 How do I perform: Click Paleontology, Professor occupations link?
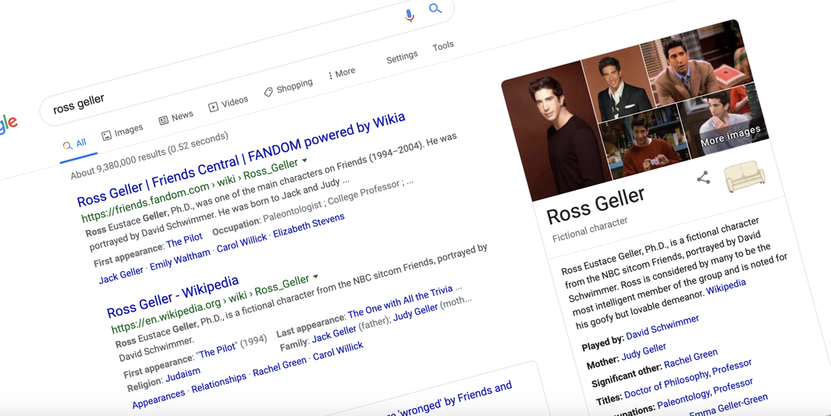click(705, 393)
